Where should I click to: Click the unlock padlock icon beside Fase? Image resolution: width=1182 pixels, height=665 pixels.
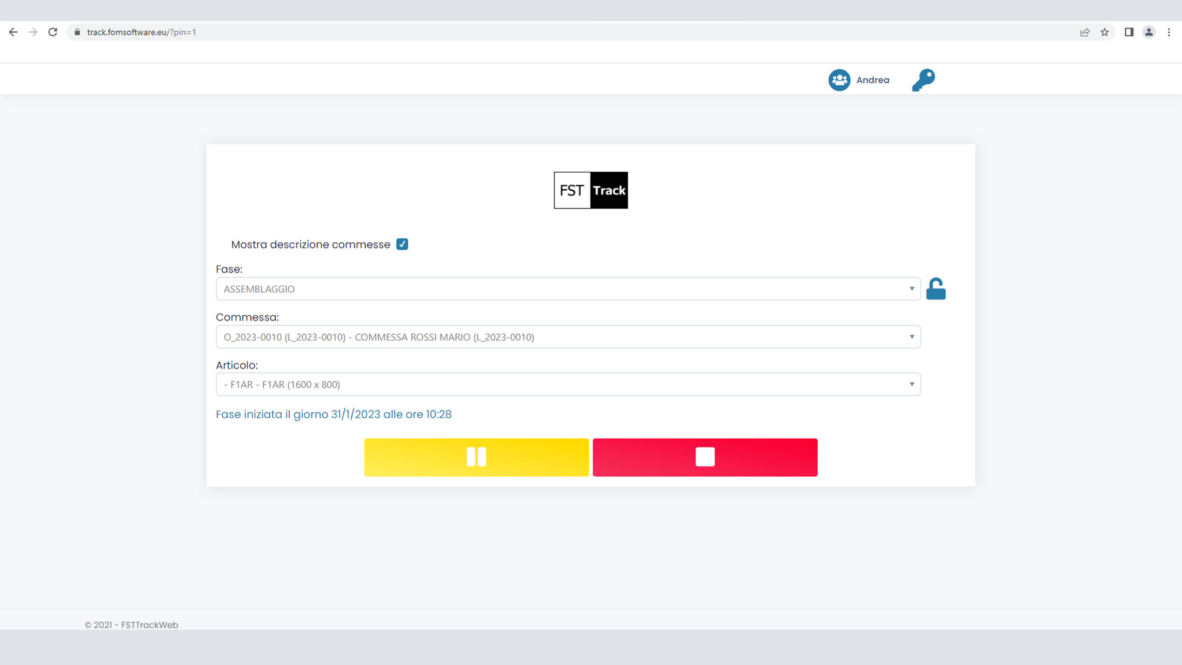tap(936, 289)
